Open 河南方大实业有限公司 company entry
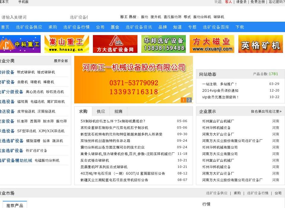This screenshot has width=285, height=208. [220, 154]
